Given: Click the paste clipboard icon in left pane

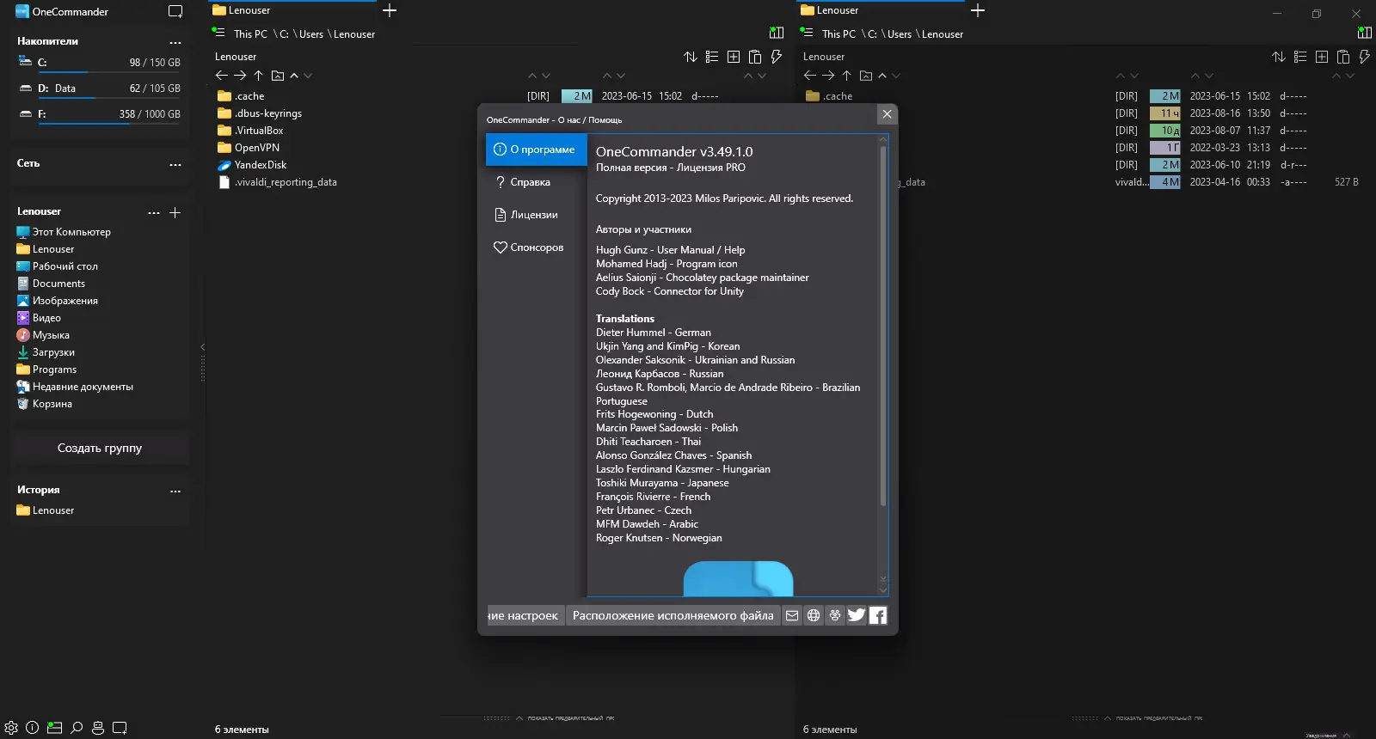Looking at the screenshot, I should [755, 57].
